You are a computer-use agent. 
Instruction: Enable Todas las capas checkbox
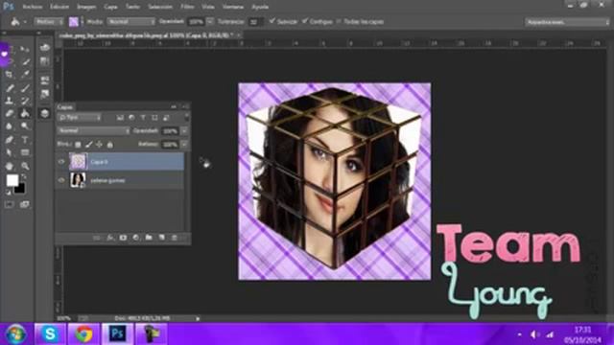(x=339, y=21)
